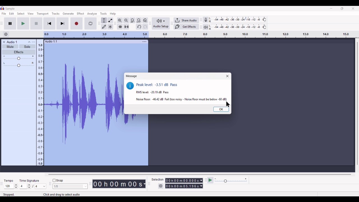Click the green Play button
359x202 pixels.
[23, 24]
